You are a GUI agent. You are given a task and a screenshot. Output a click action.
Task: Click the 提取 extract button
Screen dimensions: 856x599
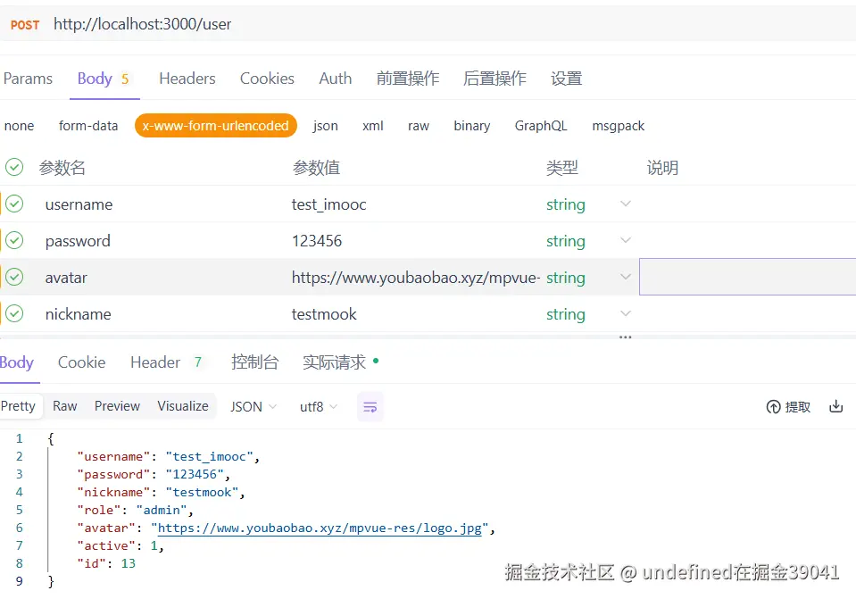point(788,407)
